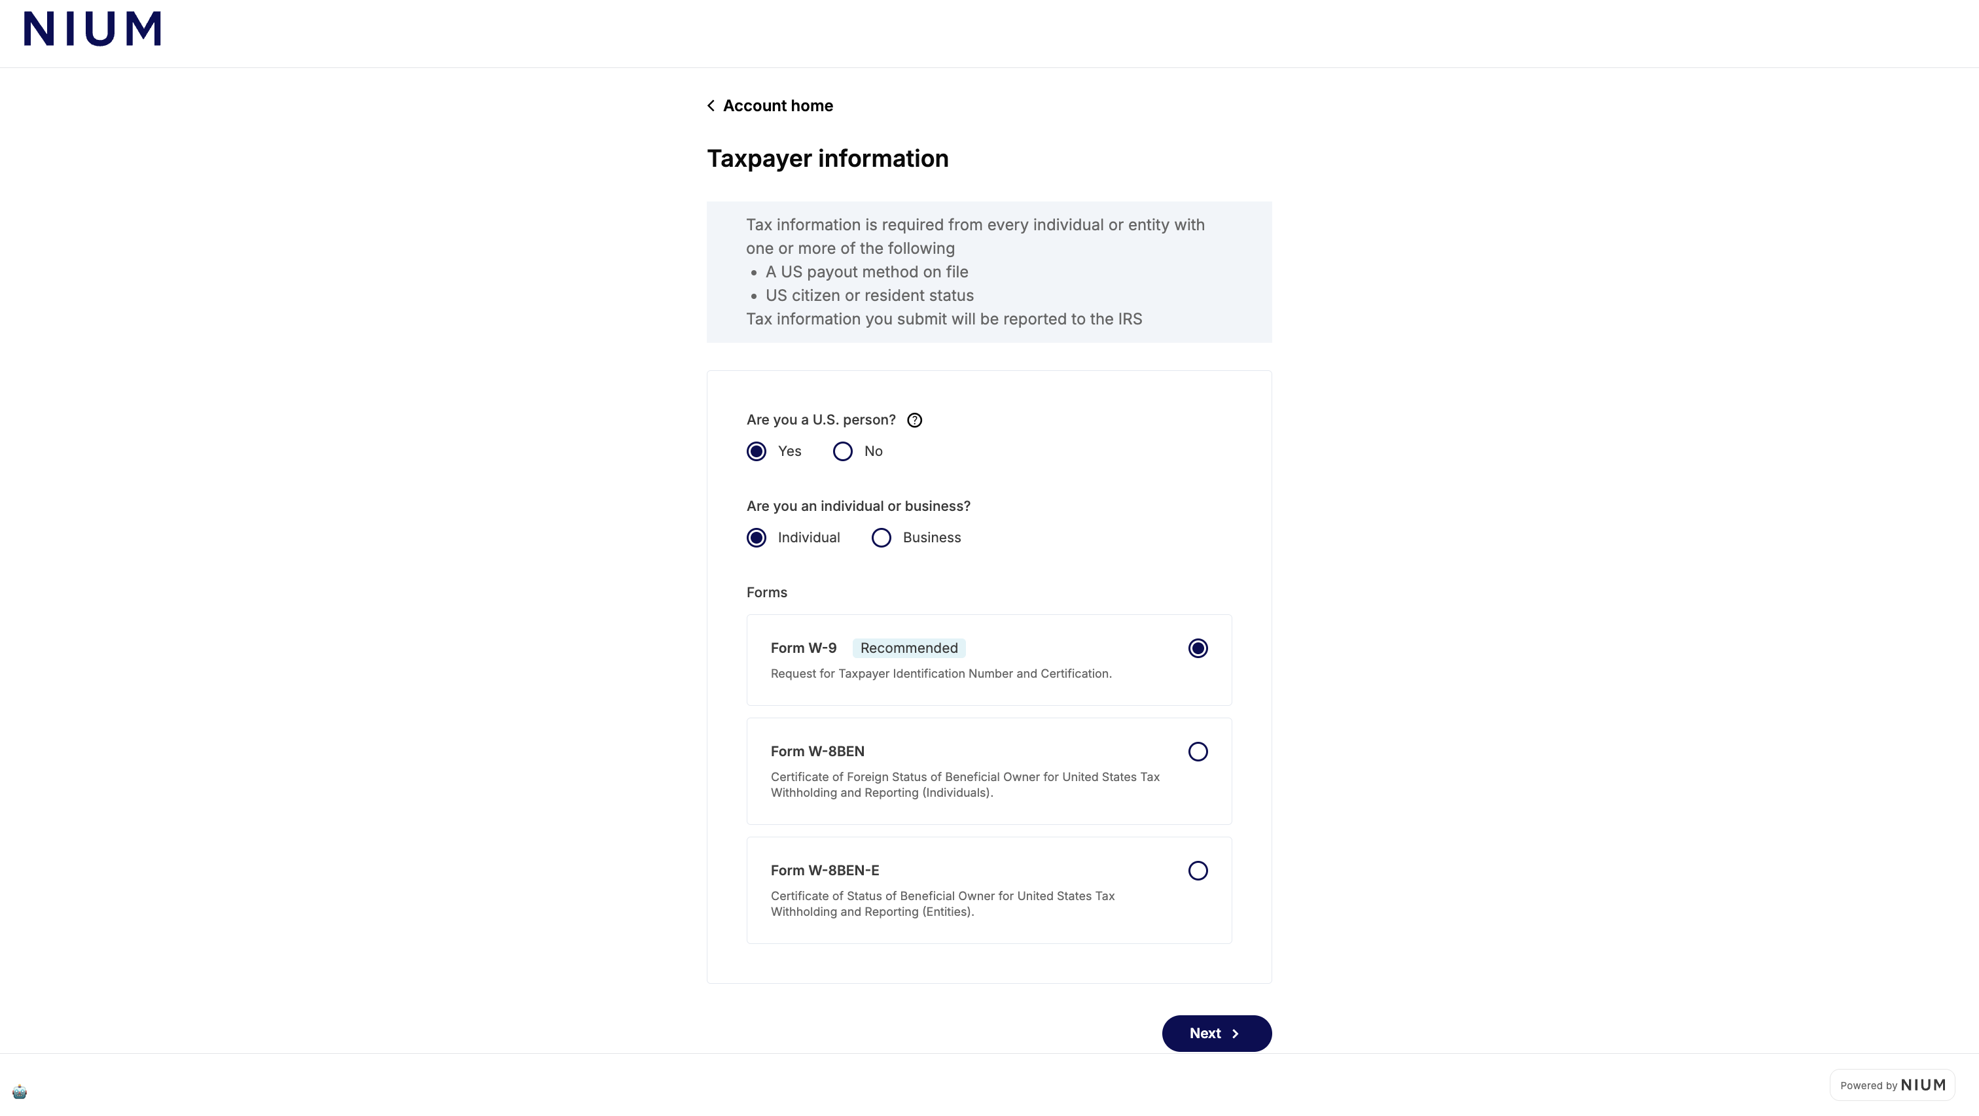Click the arrow icon inside Next button
Image resolution: width=1979 pixels, height=1116 pixels.
click(1236, 1034)
